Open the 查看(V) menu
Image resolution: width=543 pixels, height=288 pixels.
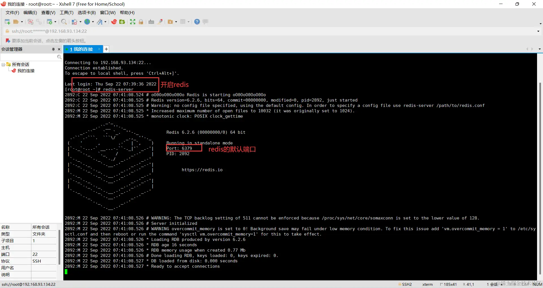coord(48,13)
